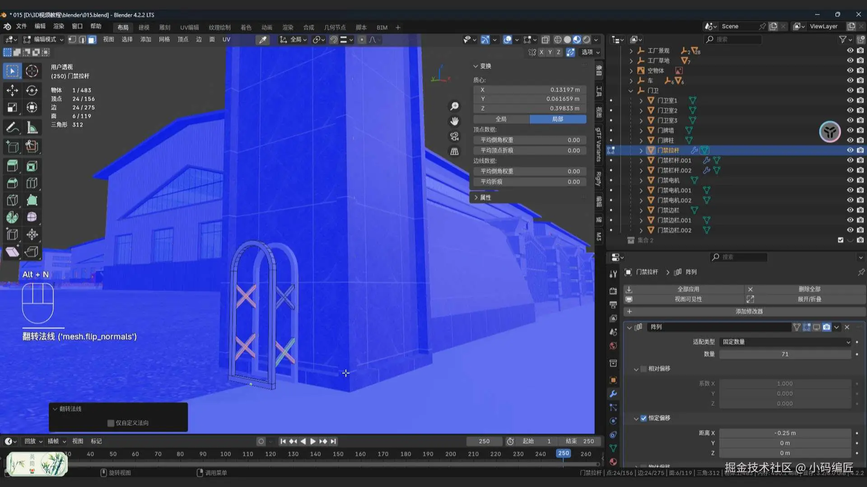867x487 pixels.
Task: Click the viewport zoom magnifier icon
Action: (454, 106)
